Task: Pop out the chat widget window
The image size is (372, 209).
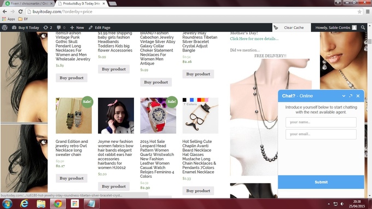Action: [x=351, y=96]
